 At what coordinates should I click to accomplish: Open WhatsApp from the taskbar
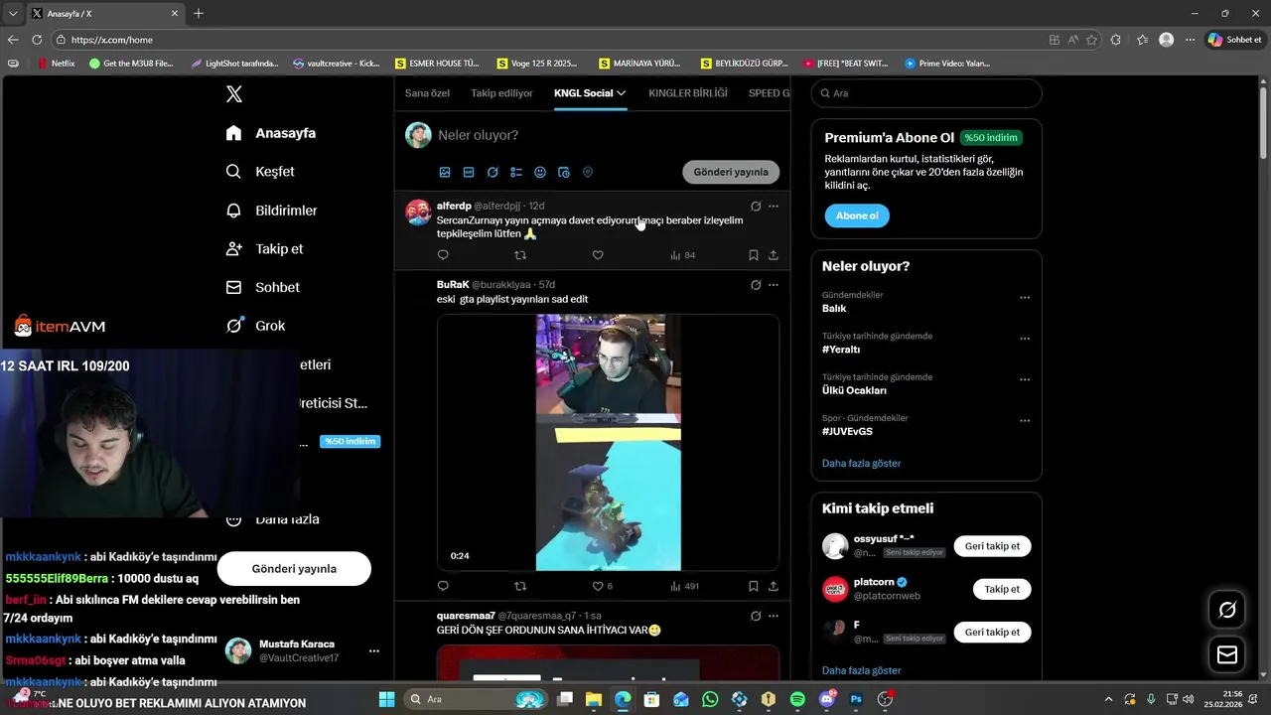(710, 699)
